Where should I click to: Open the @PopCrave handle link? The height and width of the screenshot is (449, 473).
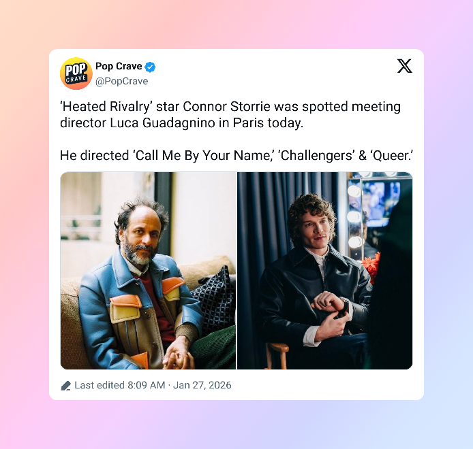121,82
